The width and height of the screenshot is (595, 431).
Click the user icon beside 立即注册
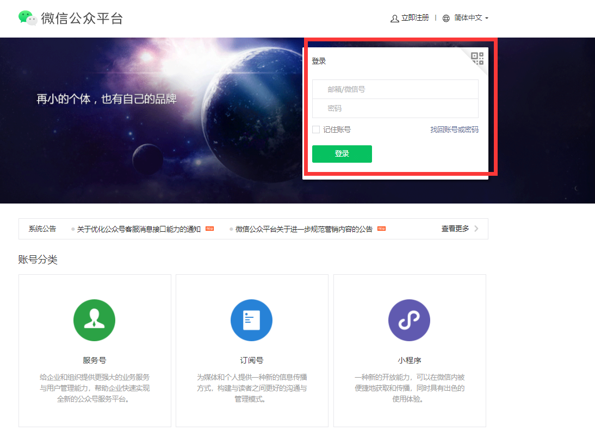(x=394, y=19)
